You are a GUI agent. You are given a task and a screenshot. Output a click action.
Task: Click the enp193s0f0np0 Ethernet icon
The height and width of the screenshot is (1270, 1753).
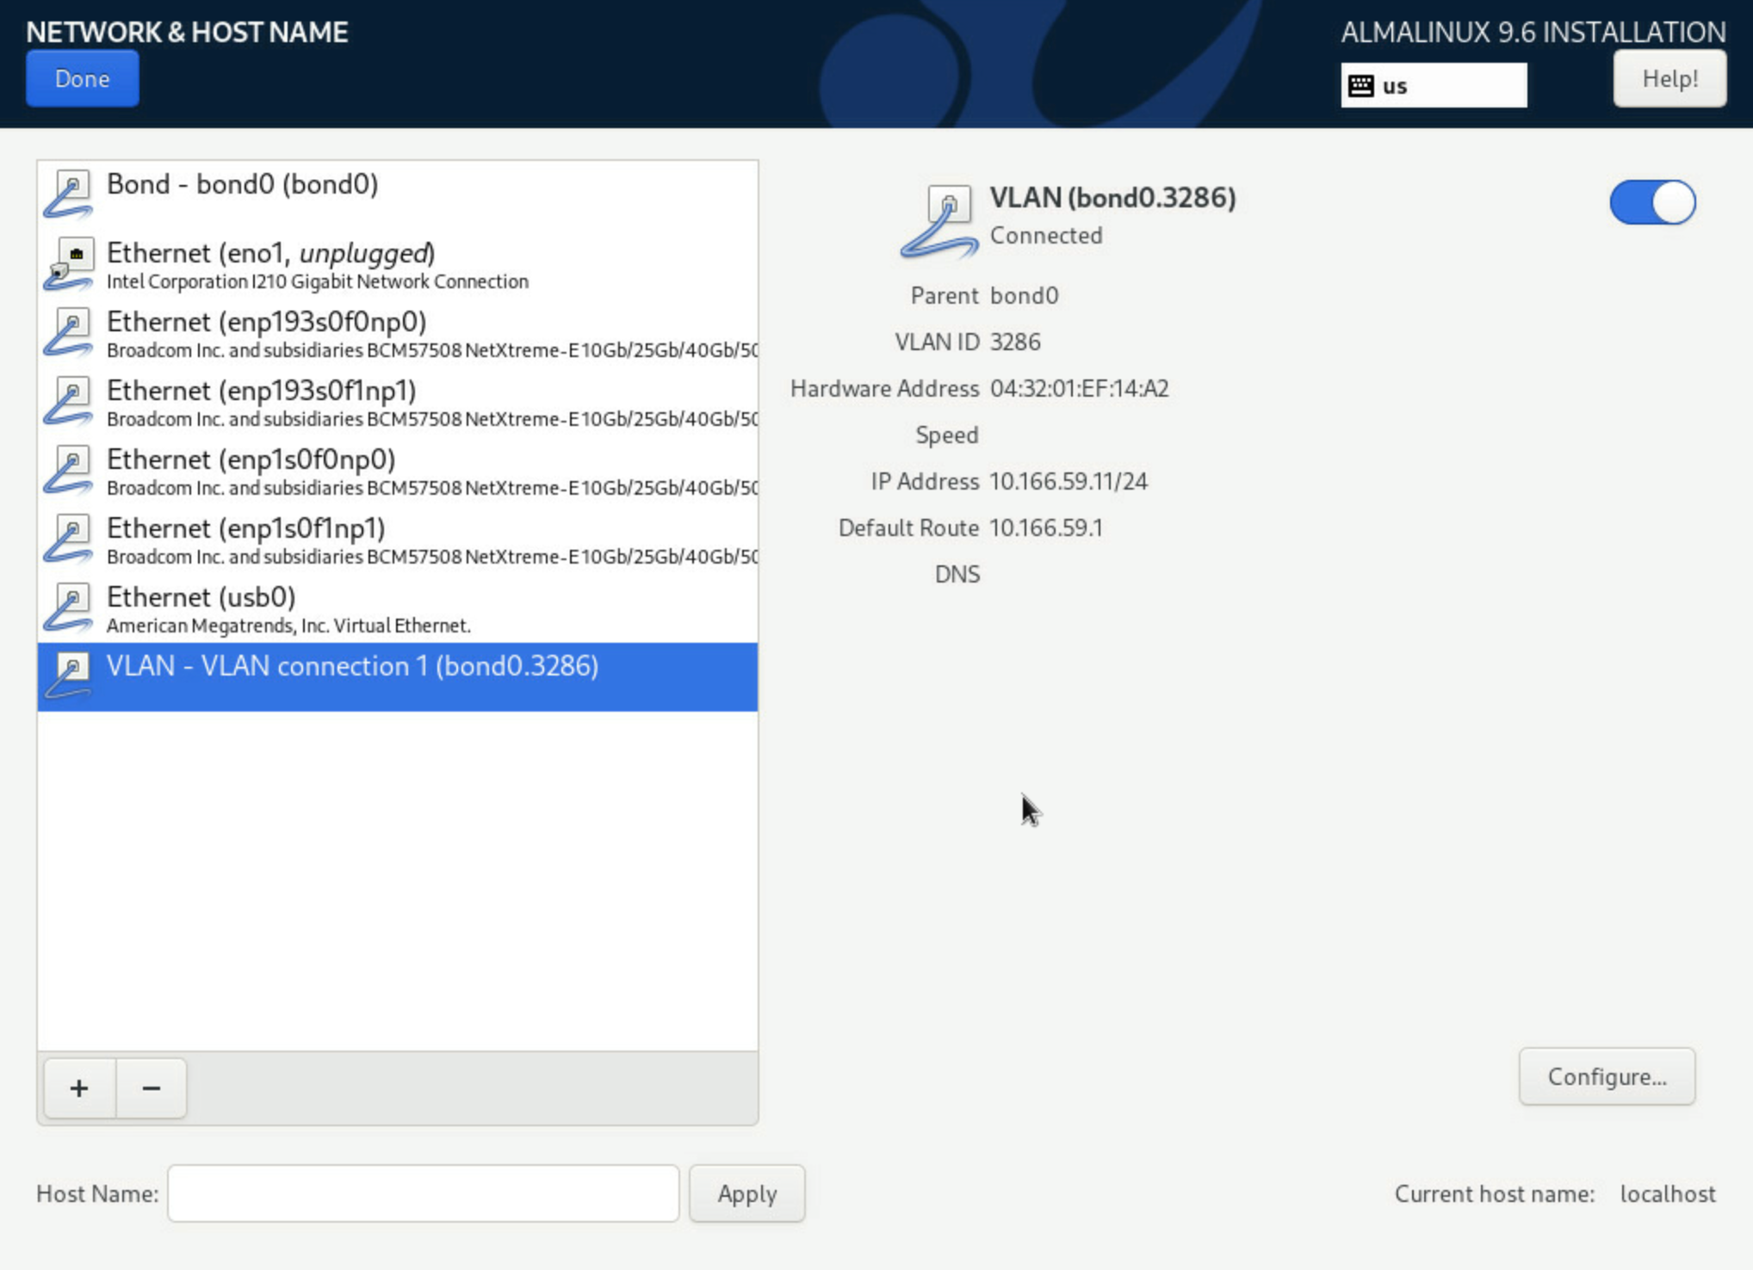coord(68,332)
